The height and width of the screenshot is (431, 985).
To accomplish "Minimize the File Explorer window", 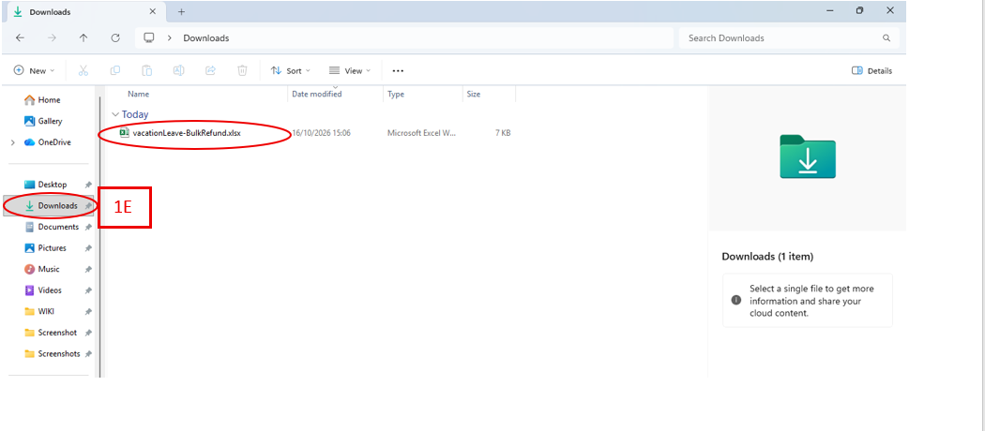I will pos(829,10).
